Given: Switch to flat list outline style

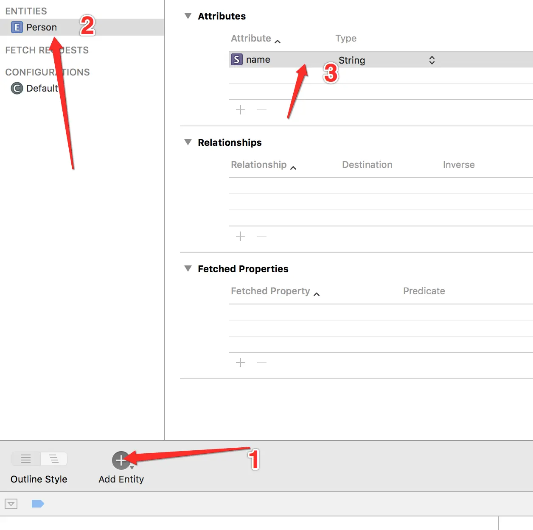Looking at the screenshot, I should [26, 459].
